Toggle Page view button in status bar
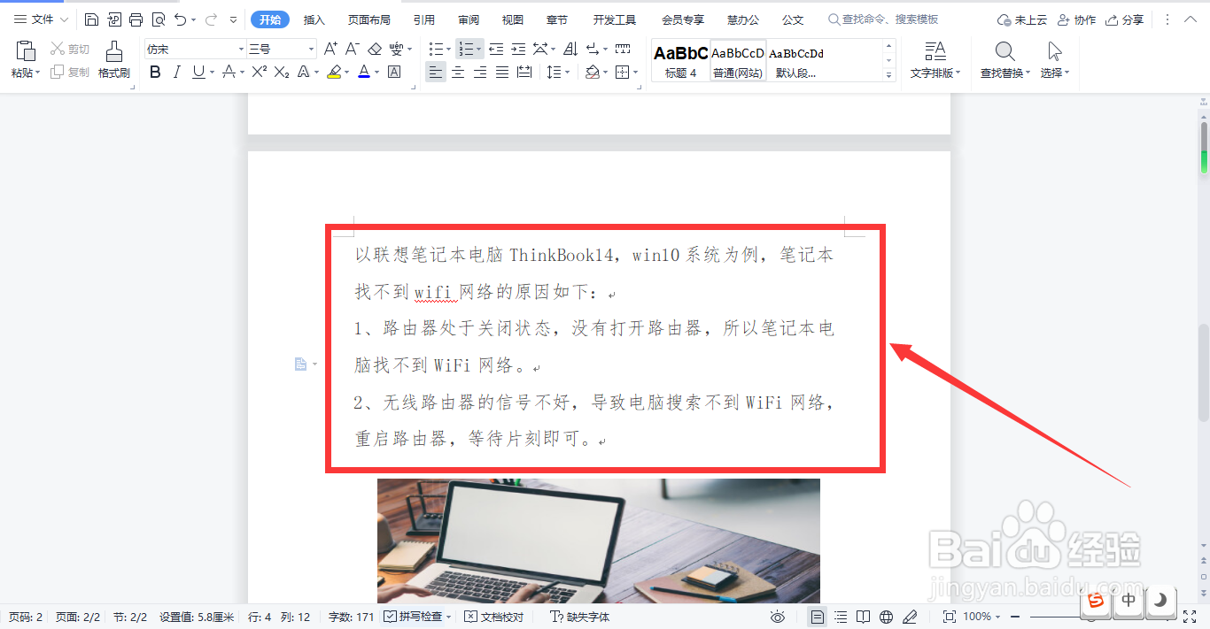This screenshot has width=1210, height=629. (x=818, y=617)
